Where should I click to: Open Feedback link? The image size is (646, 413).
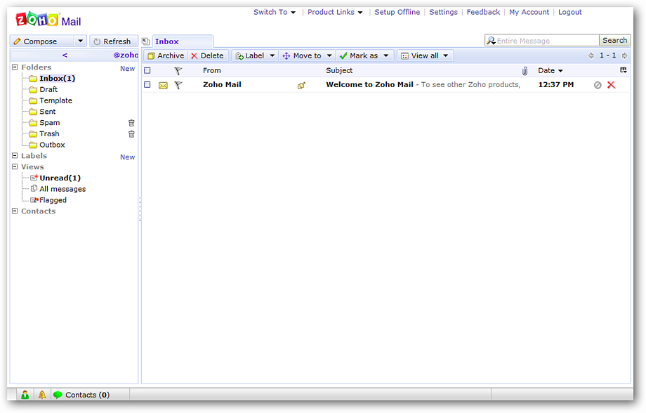pyautogui.click(x=483, y=13)
